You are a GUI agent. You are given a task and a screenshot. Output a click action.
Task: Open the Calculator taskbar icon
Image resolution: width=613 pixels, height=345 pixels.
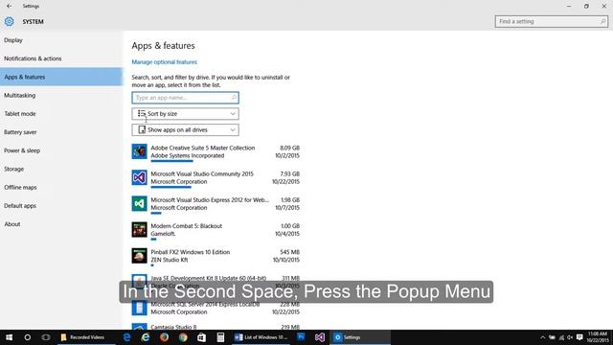tap(220, 337)
